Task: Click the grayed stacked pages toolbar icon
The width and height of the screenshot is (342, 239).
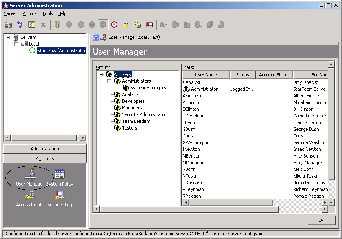Action: point(210,25)
